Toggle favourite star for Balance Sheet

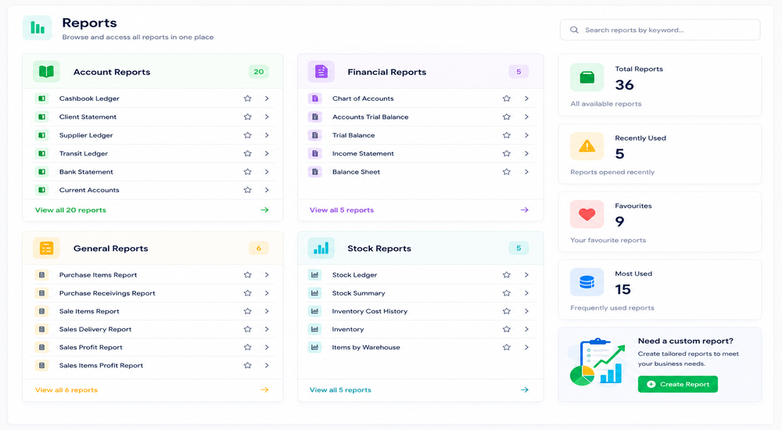point(507,171)
